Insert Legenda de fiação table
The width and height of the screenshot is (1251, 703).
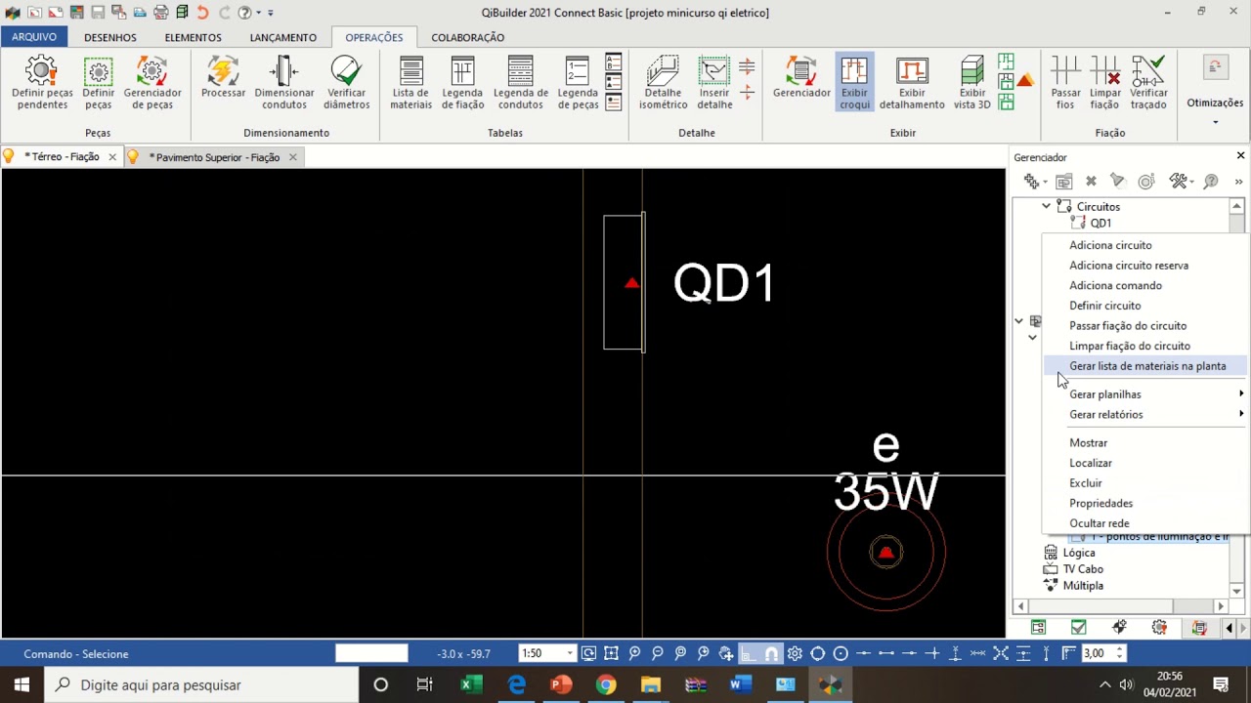pos(462,82)
